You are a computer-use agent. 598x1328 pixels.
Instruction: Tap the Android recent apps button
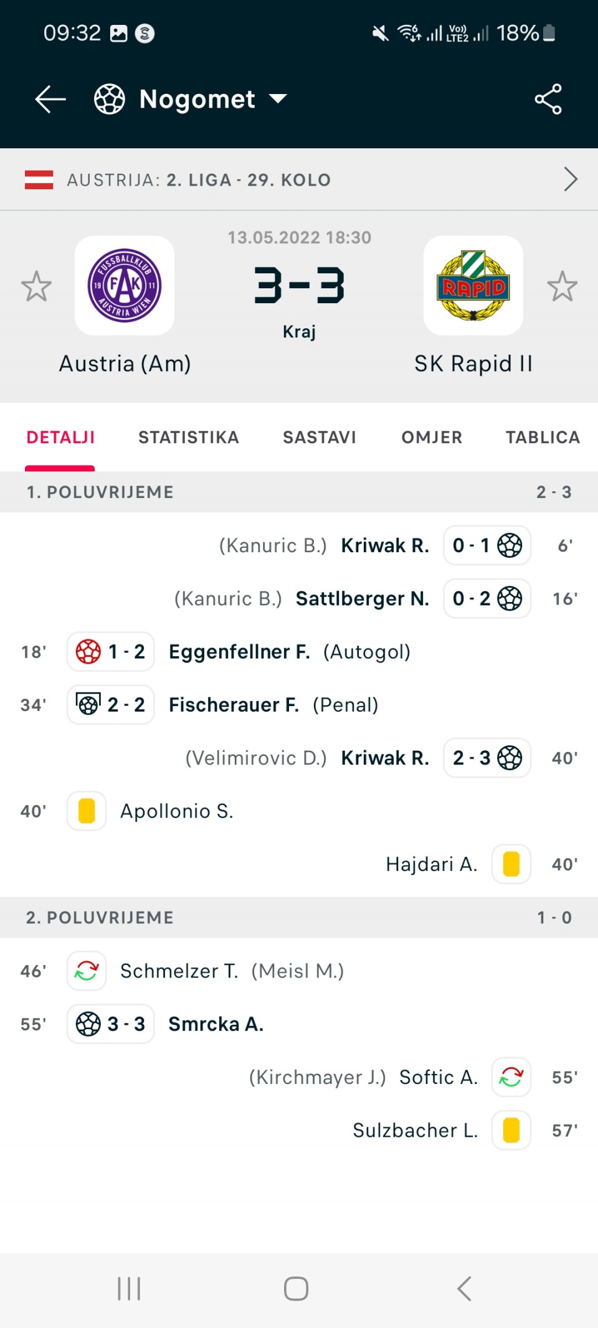pyautogui.click(x=130, y=1289)
